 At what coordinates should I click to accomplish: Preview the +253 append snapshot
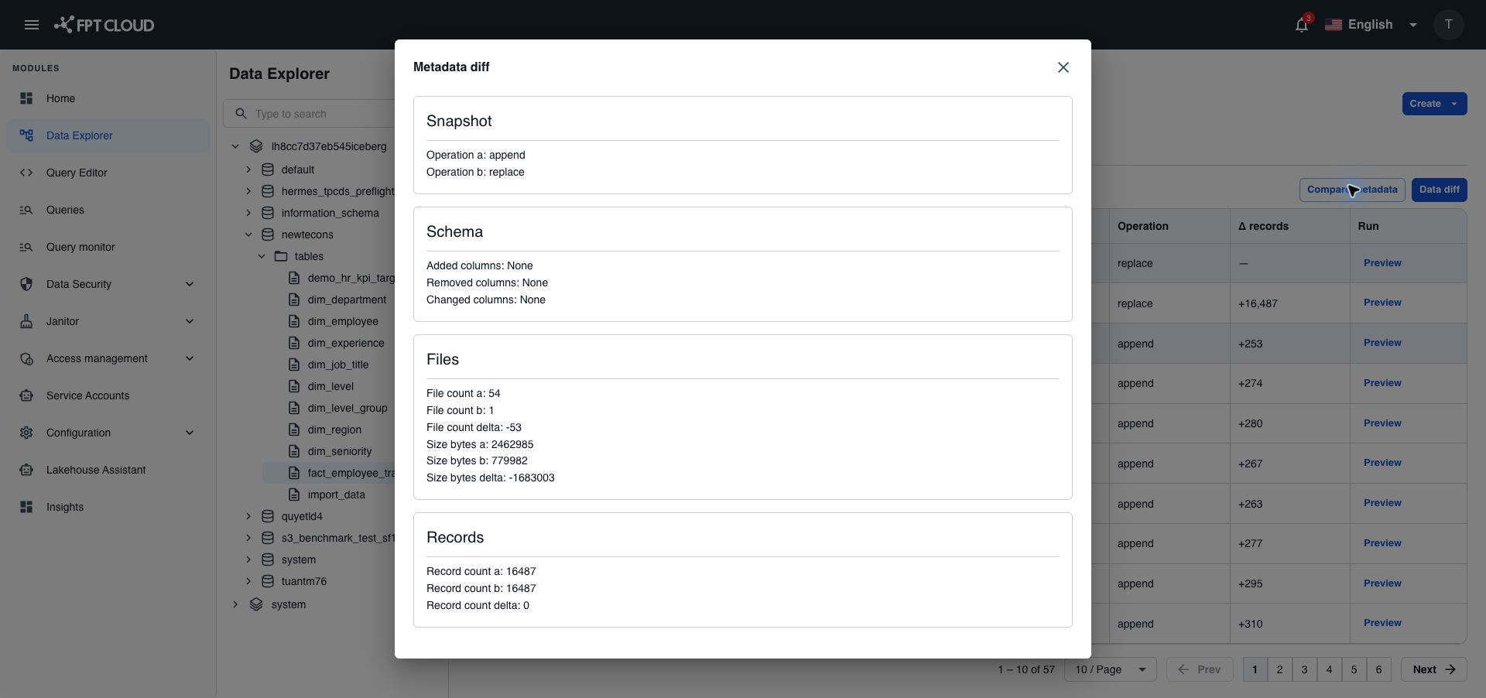point(1382,343)
